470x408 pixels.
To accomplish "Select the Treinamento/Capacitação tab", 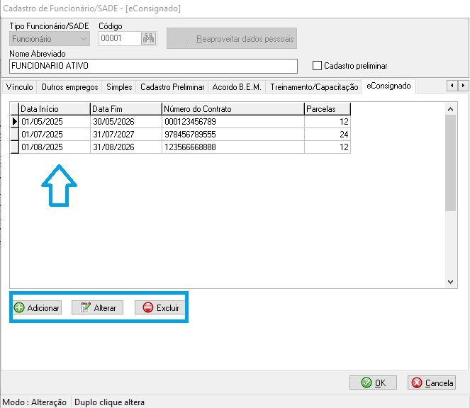I will pos(314,87).
